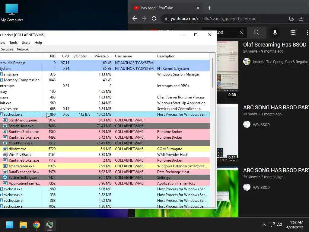Image resolution: width=309 pixels, height=232 pixels.
Task: Sort by the CPU column header
Action: point(64,56)
